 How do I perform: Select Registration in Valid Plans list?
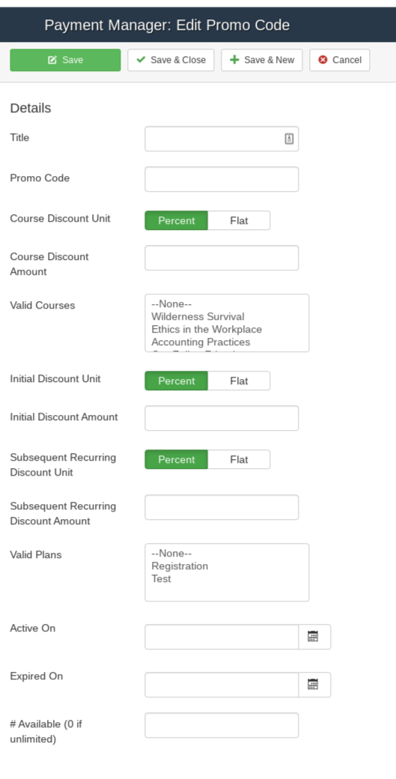(x=180, y=566)
